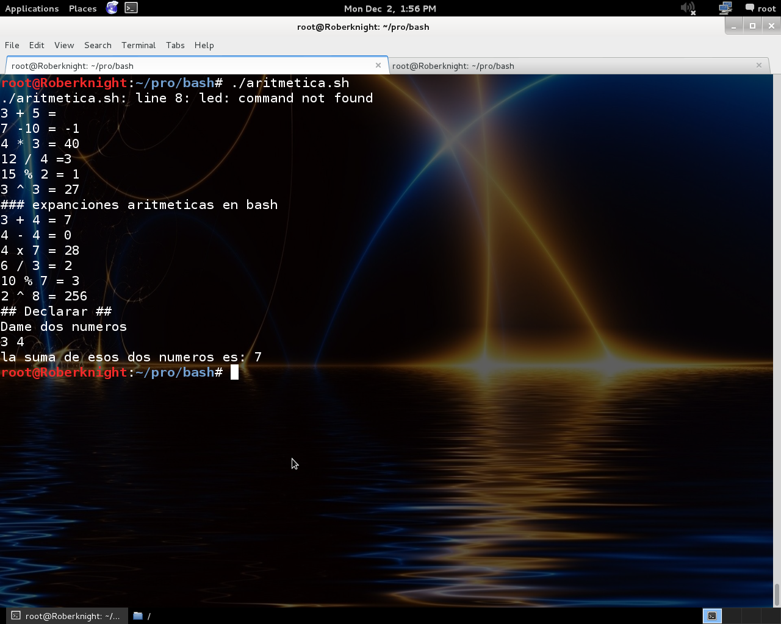Click the display icon in the system tray
The image size is (781, 624).
pyautogui.click(x=724, y=9)
